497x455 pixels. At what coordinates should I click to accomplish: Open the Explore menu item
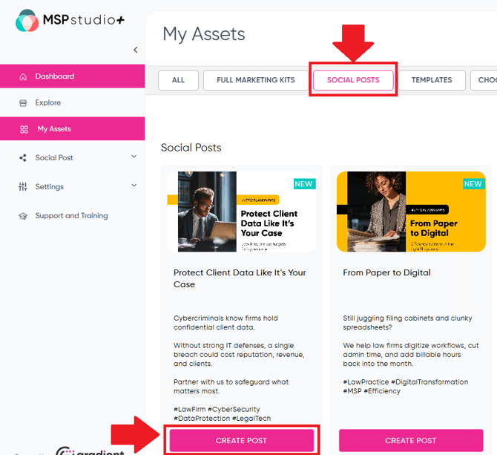pyautogui.click(x=47, y=103)
